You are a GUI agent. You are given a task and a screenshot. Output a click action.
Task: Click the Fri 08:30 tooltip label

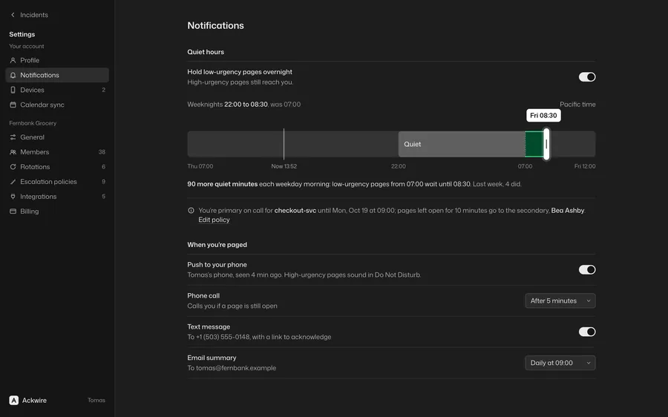coord(543,116)
